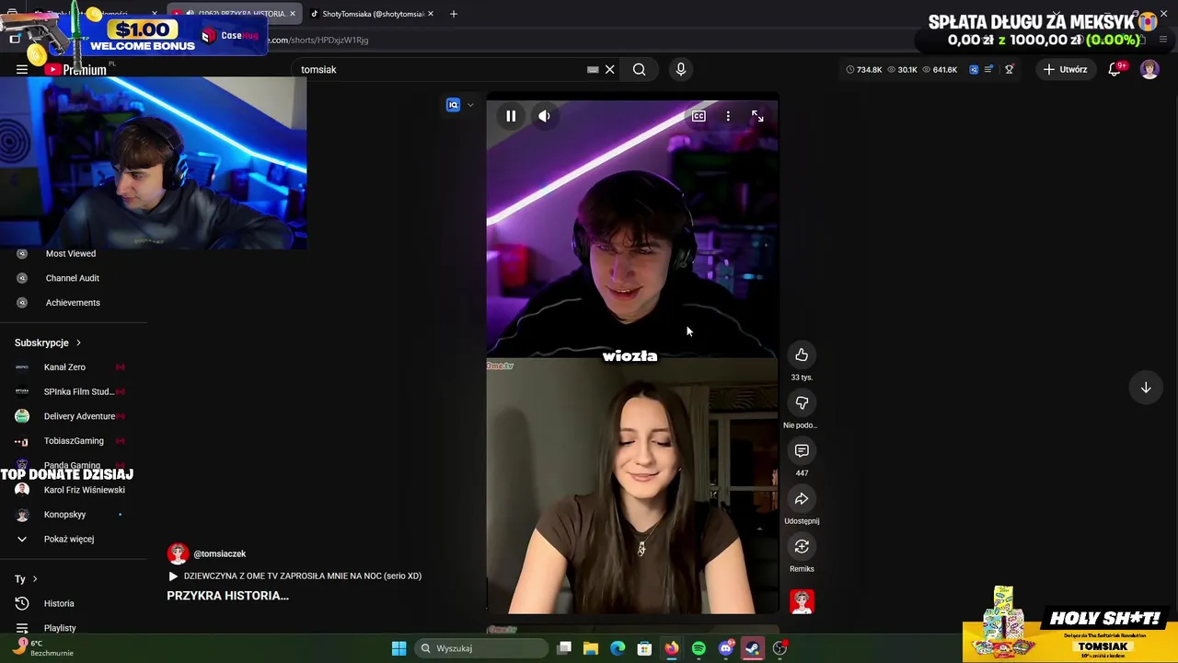
Task: Open Microsoft Store from the taskbar
Action: coord(644,648)
